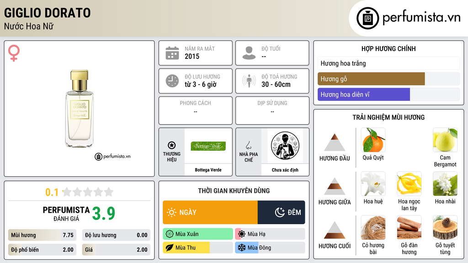Click the brown Hương gỗ accord bar
Viewport: 468px width, 263px height.
click(371, 79)
